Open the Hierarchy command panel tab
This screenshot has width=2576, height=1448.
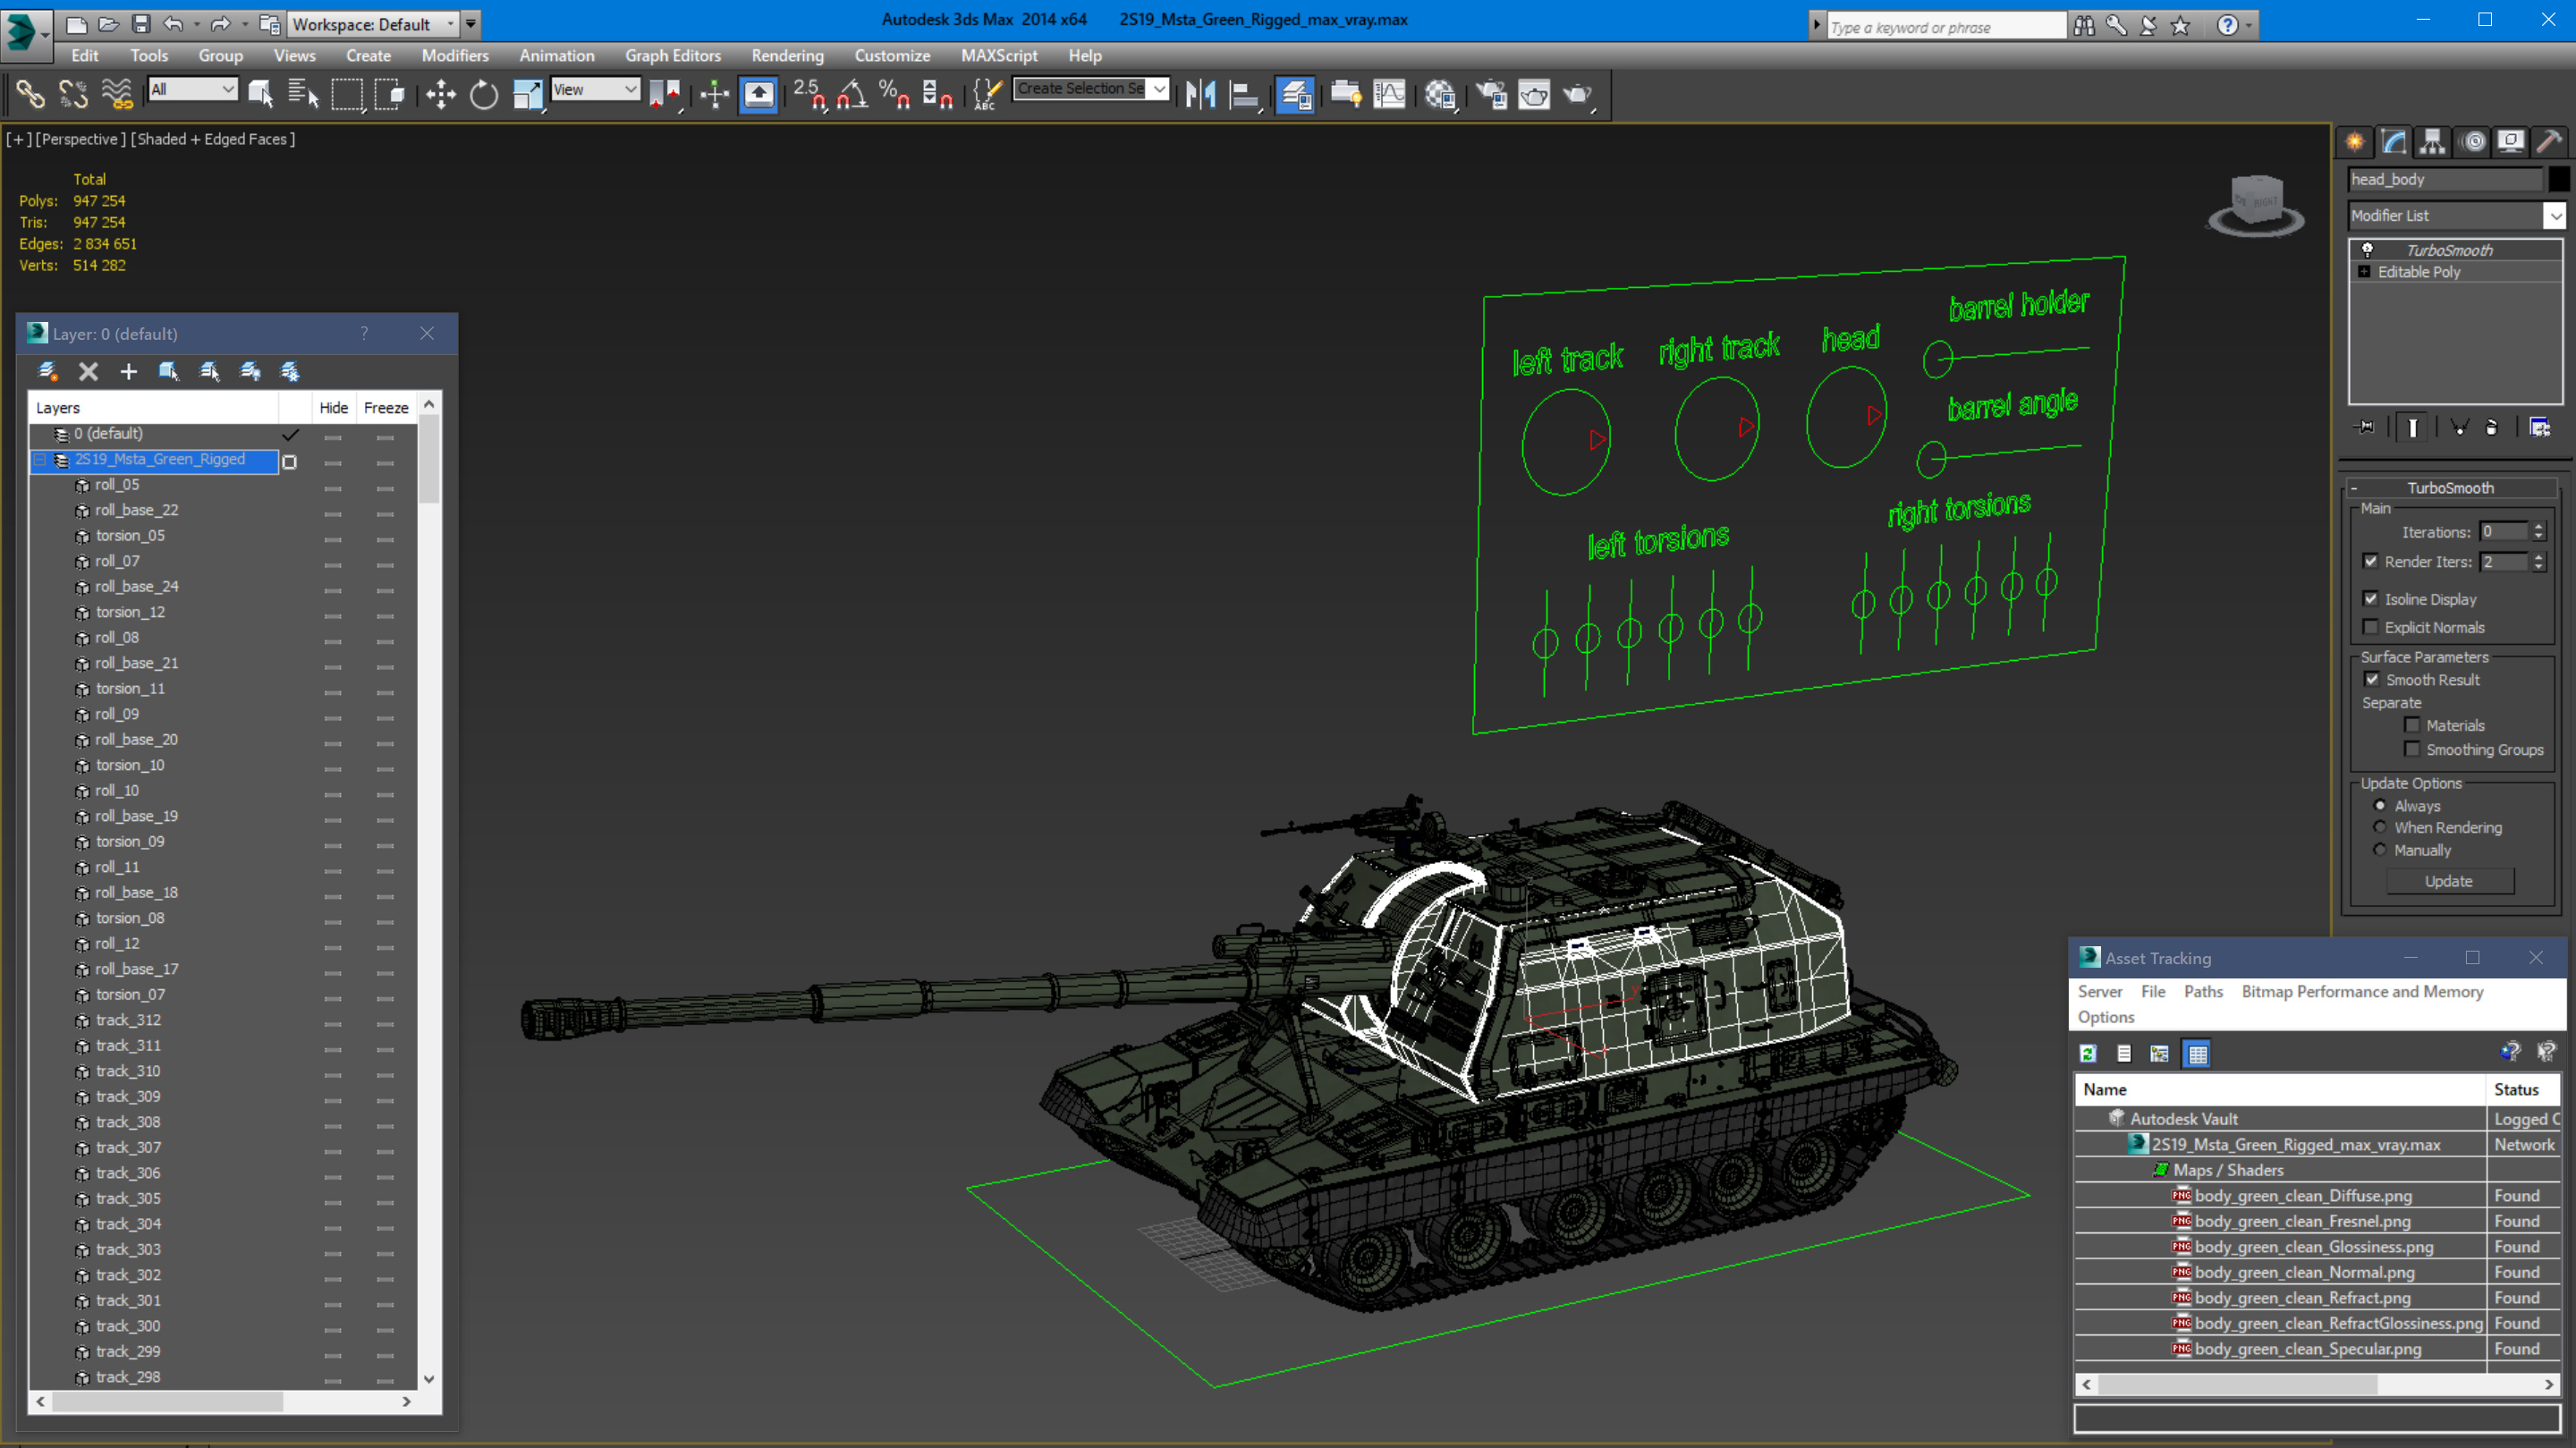pos(2433,142)
